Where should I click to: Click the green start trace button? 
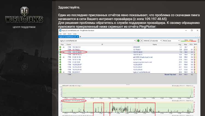[138, 41]
